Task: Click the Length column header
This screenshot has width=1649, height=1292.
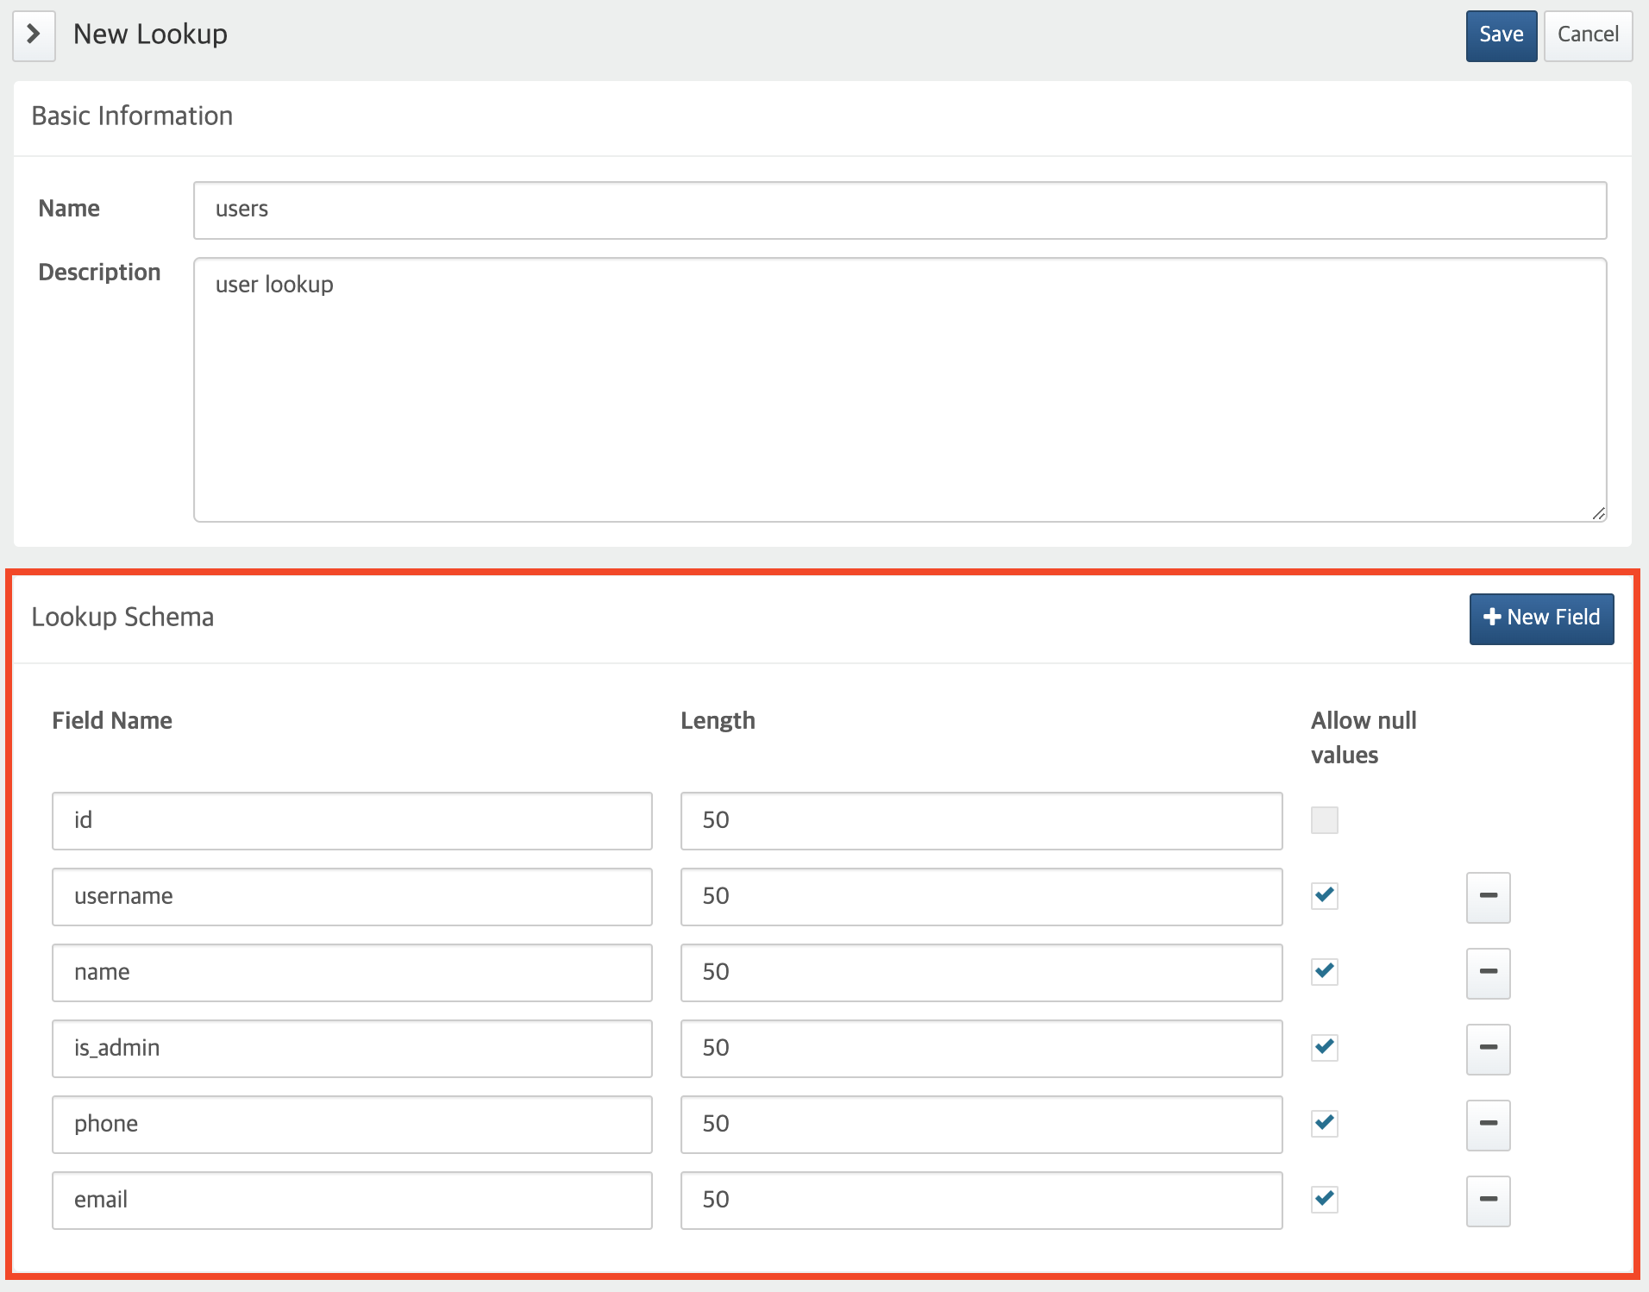Action: (718, 721)
